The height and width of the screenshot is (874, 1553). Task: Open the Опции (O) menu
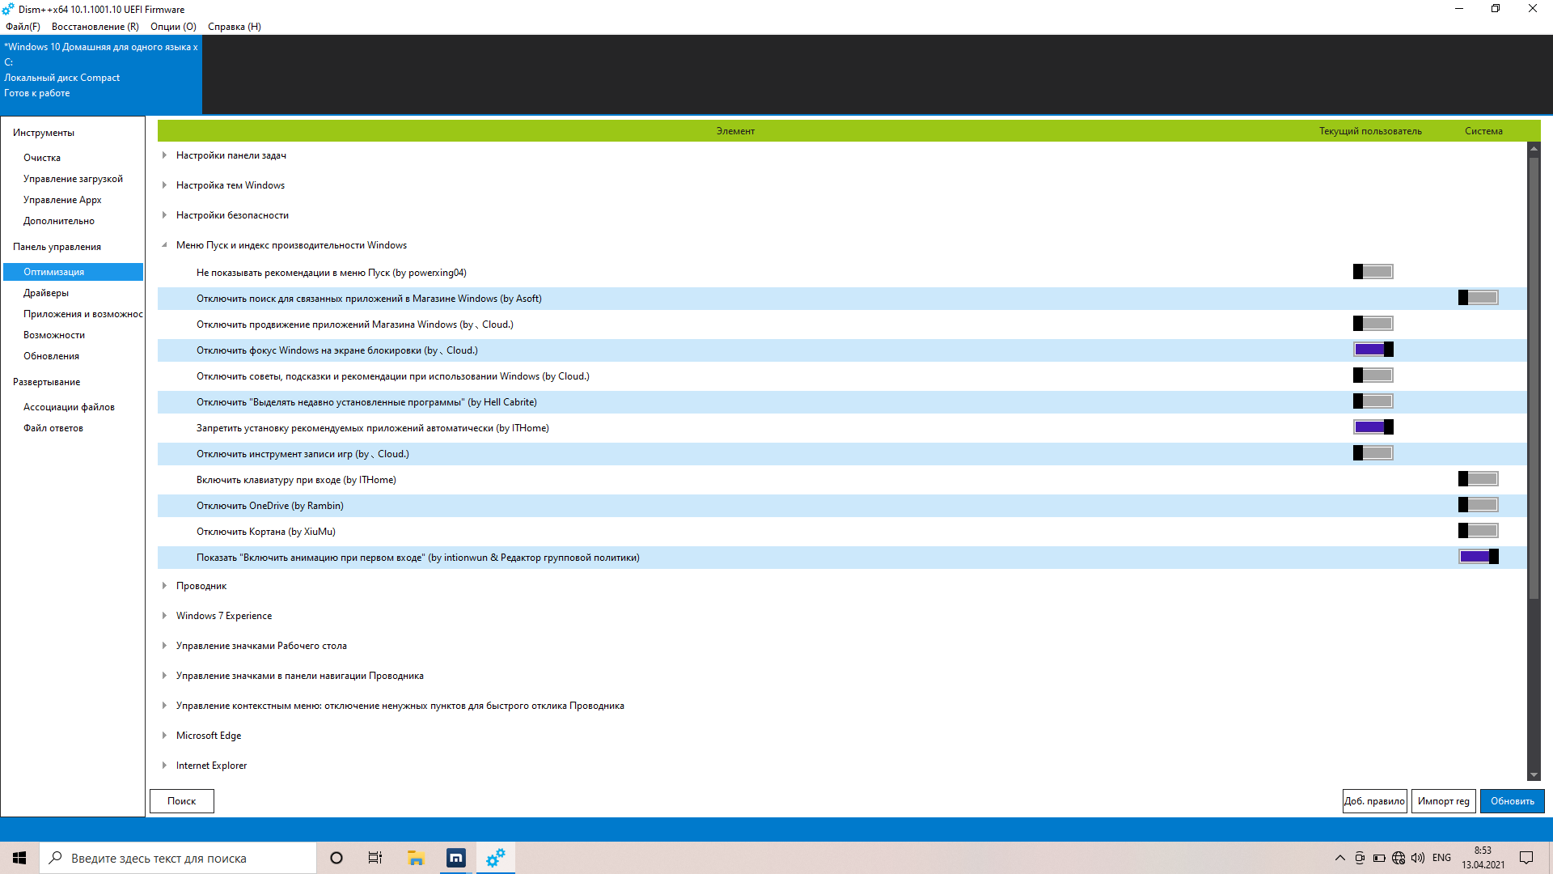point(173,27)
